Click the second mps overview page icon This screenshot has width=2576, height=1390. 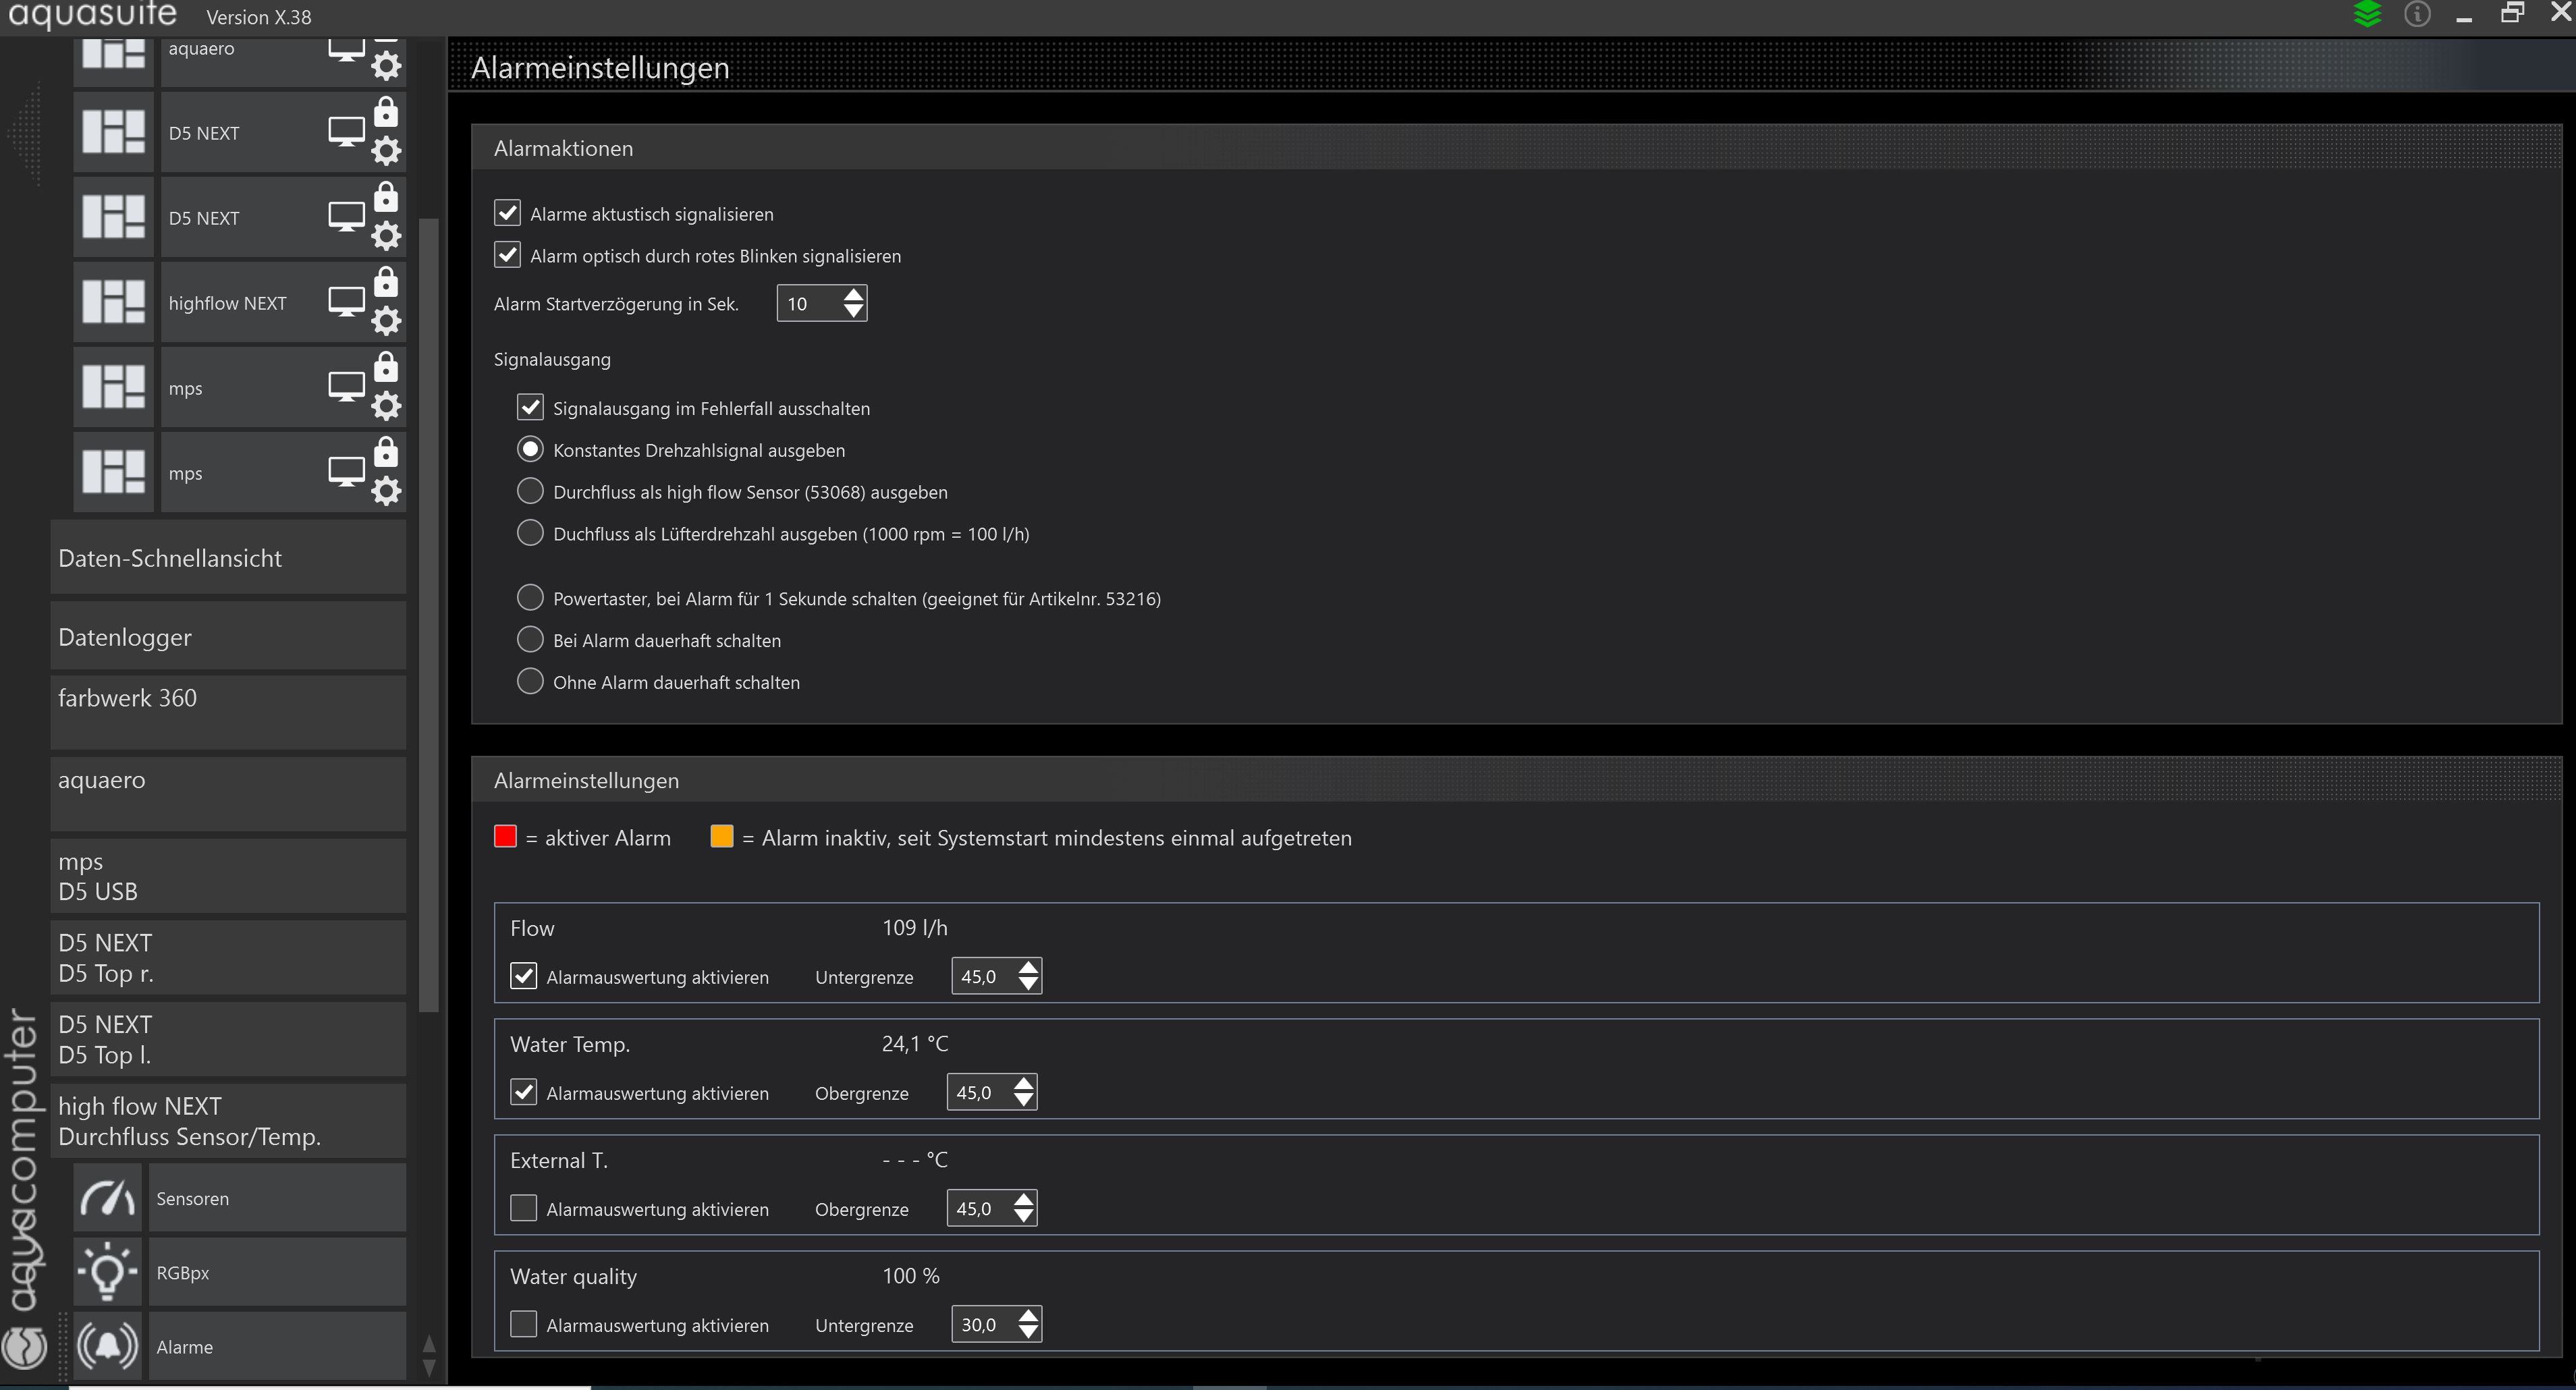coord(113,472)
